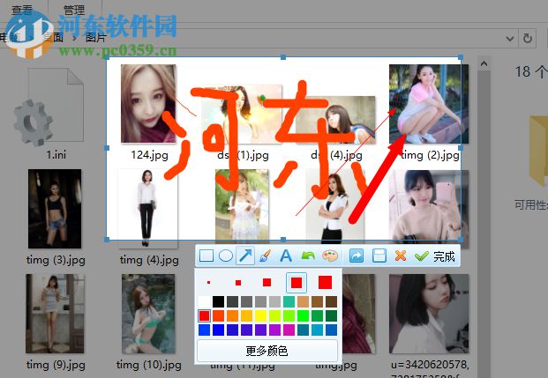Open the address bar history dropdown
The width and height of the screenshot is (548, 378).
pyautogui.click(x=510, y=39)
